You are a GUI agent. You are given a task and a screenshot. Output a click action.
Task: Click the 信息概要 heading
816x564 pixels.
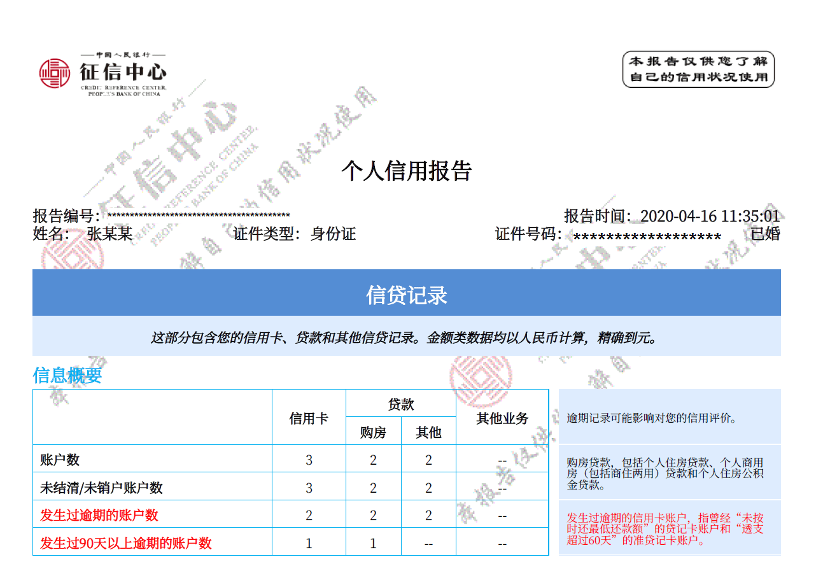(x=67, y=375)
